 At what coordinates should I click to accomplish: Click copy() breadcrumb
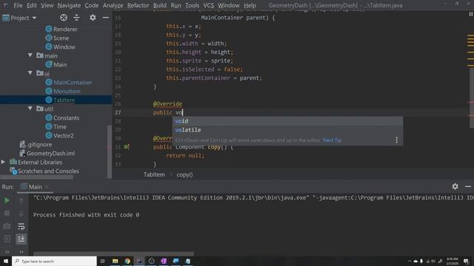184,174
